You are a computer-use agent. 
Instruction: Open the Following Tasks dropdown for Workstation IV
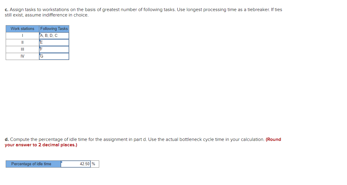click(54, 56)
